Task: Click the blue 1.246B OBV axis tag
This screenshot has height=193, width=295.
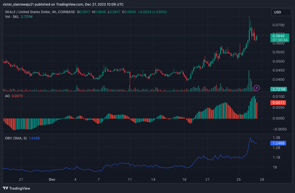Action: pyautogui.click(x=278, y=143)
